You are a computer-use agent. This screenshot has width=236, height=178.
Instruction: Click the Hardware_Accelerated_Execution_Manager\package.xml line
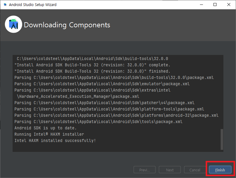[78, 96]
